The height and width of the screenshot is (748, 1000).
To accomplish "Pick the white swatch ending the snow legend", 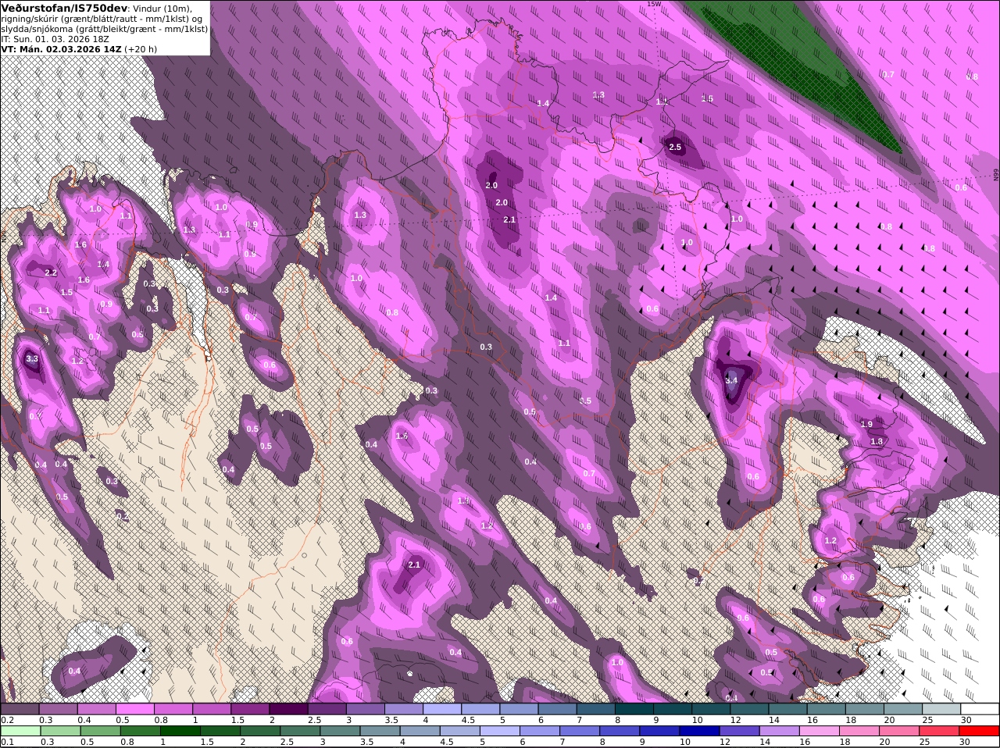I will click(x=980, y=708).
